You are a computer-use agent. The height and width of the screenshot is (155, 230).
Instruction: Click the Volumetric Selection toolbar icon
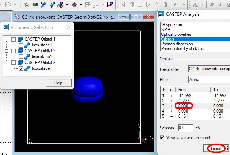pyautogui.click(x=27, y=5)
